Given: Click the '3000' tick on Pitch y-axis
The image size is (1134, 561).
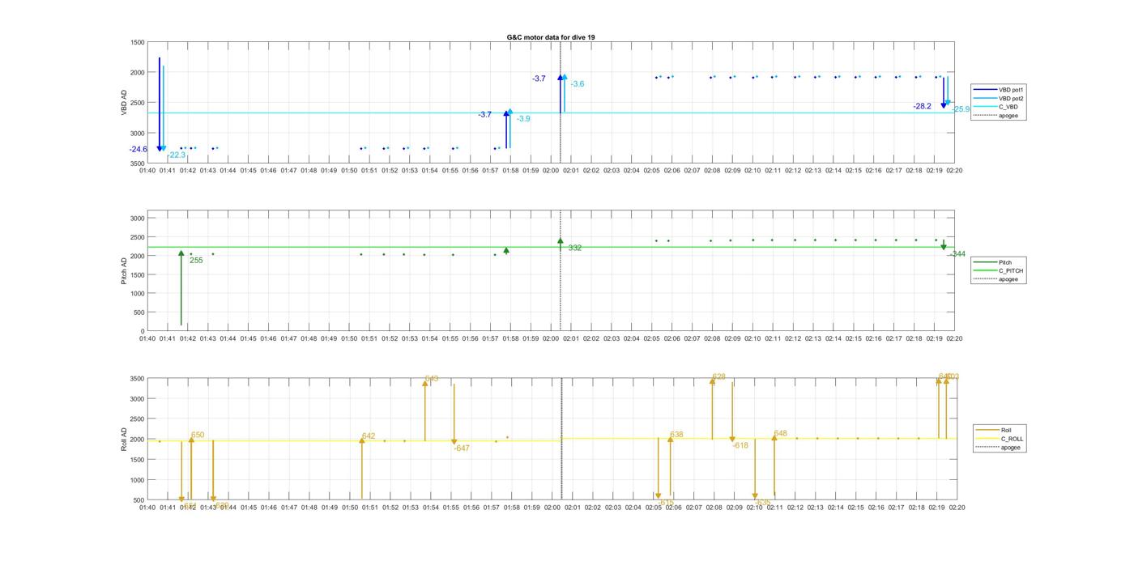Looking at the screenshot, I should (x=136, y=219).
